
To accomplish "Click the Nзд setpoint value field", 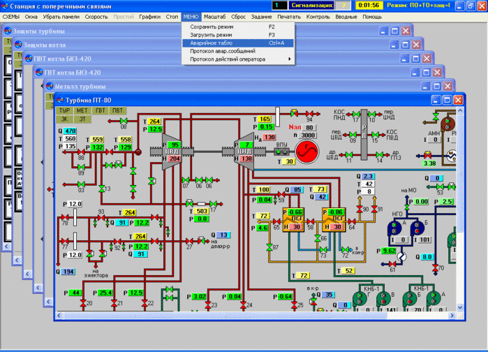I will pos(309,128).
